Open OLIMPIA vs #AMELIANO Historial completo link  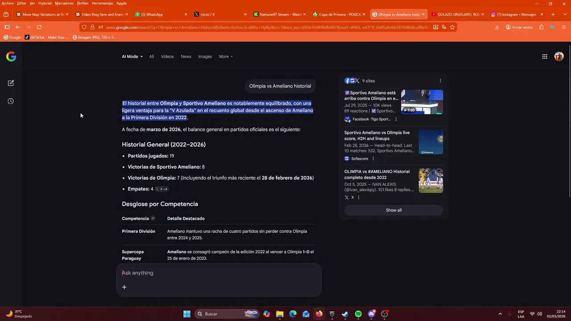pos(377,174)
